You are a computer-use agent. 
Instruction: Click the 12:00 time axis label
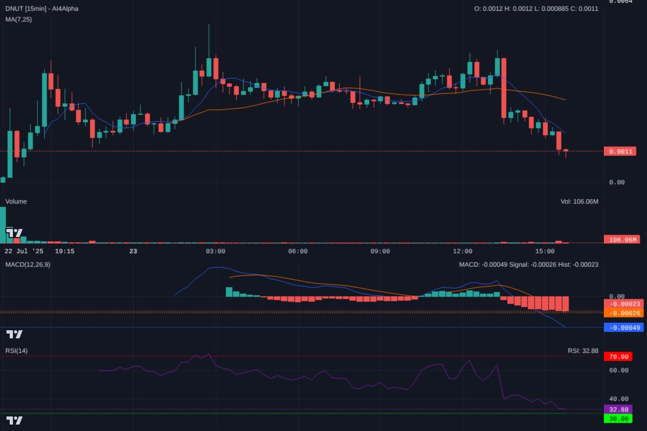point(463,251)
